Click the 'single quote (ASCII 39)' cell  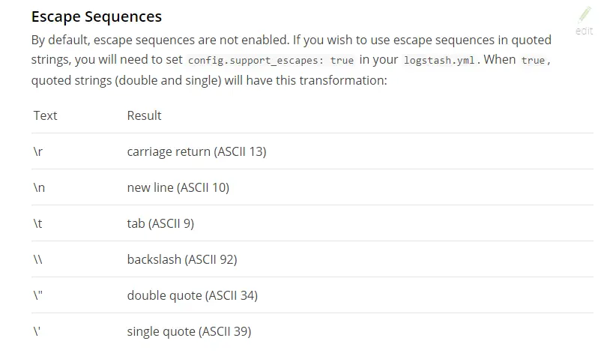(190, 332)
